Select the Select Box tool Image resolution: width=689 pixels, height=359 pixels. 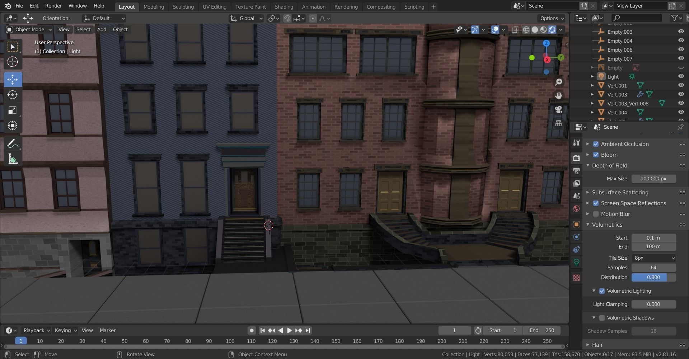(x=13, y=47)
